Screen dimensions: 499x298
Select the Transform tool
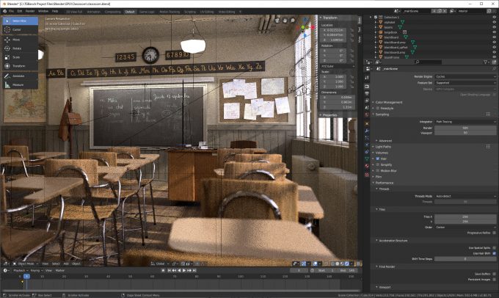point(15,65)
